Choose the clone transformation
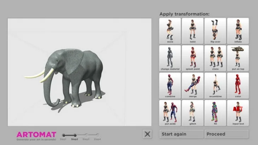258x145 pixels. pyautogui.click(x=215, y=58)
